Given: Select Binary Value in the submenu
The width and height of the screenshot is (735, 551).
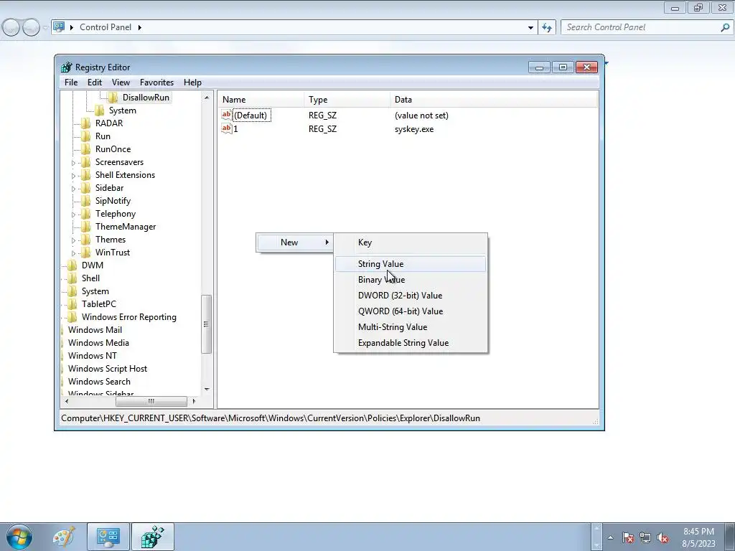Looking at the screenshot, I should 410,280.
